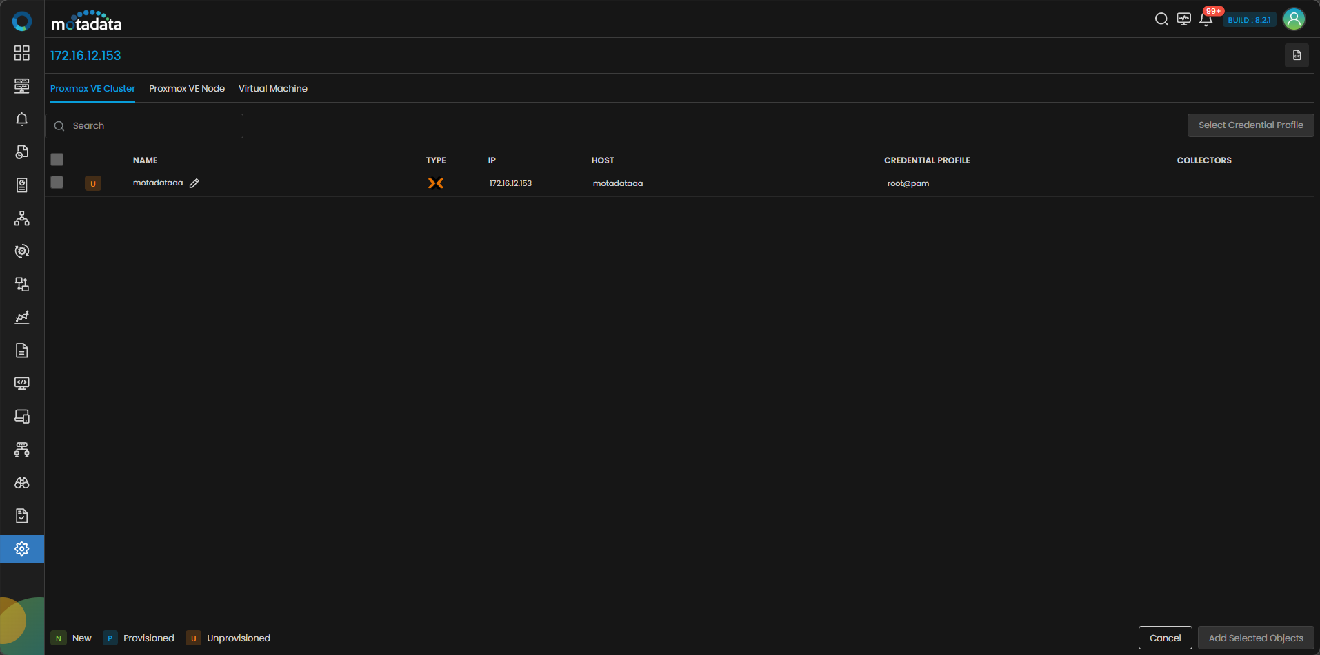Open the plain document log sidebar icon

(x=22, y=351)
